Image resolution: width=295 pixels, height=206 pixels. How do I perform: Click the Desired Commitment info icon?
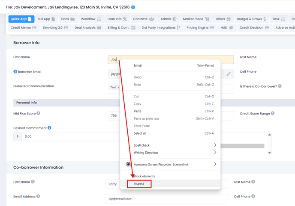tap(49, 128)
